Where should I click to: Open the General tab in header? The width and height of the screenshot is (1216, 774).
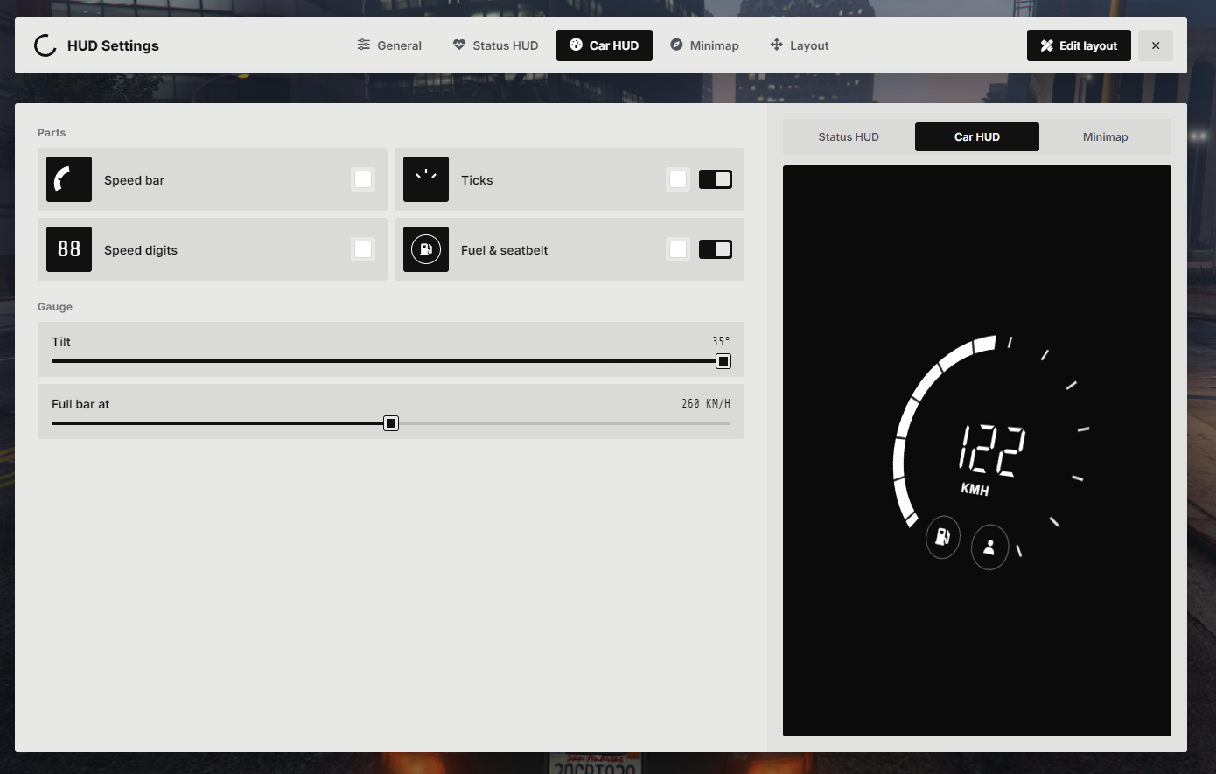pos(389,45)
